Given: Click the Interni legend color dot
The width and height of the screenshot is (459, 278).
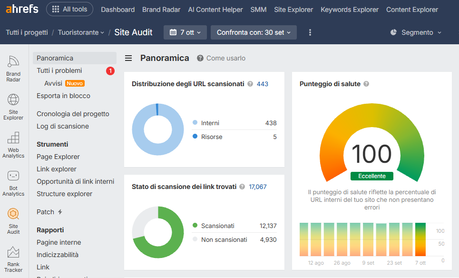Looking at the screenshot, I should pos(195,122).
